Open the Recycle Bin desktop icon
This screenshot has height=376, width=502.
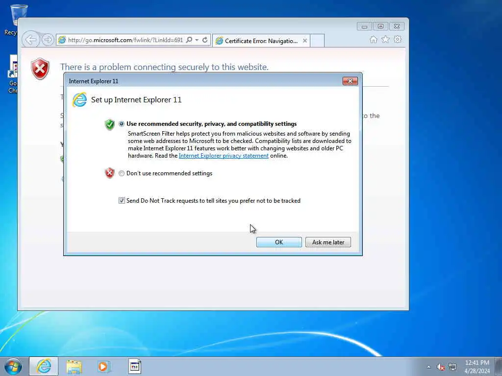coord(15,19)
